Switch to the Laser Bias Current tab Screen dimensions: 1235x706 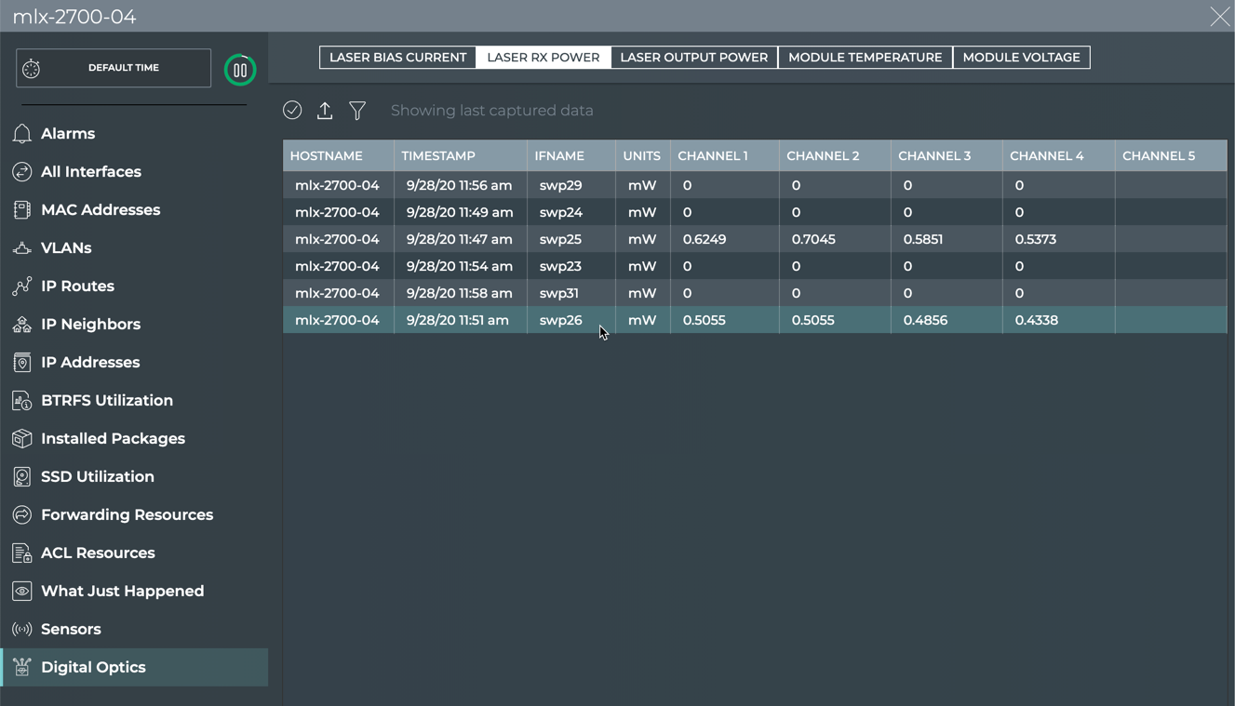click(x=397, y=58)
